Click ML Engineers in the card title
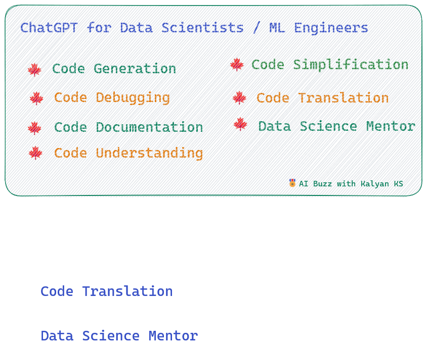The width and height of the screenshot is (427, 349). (318, 27)
